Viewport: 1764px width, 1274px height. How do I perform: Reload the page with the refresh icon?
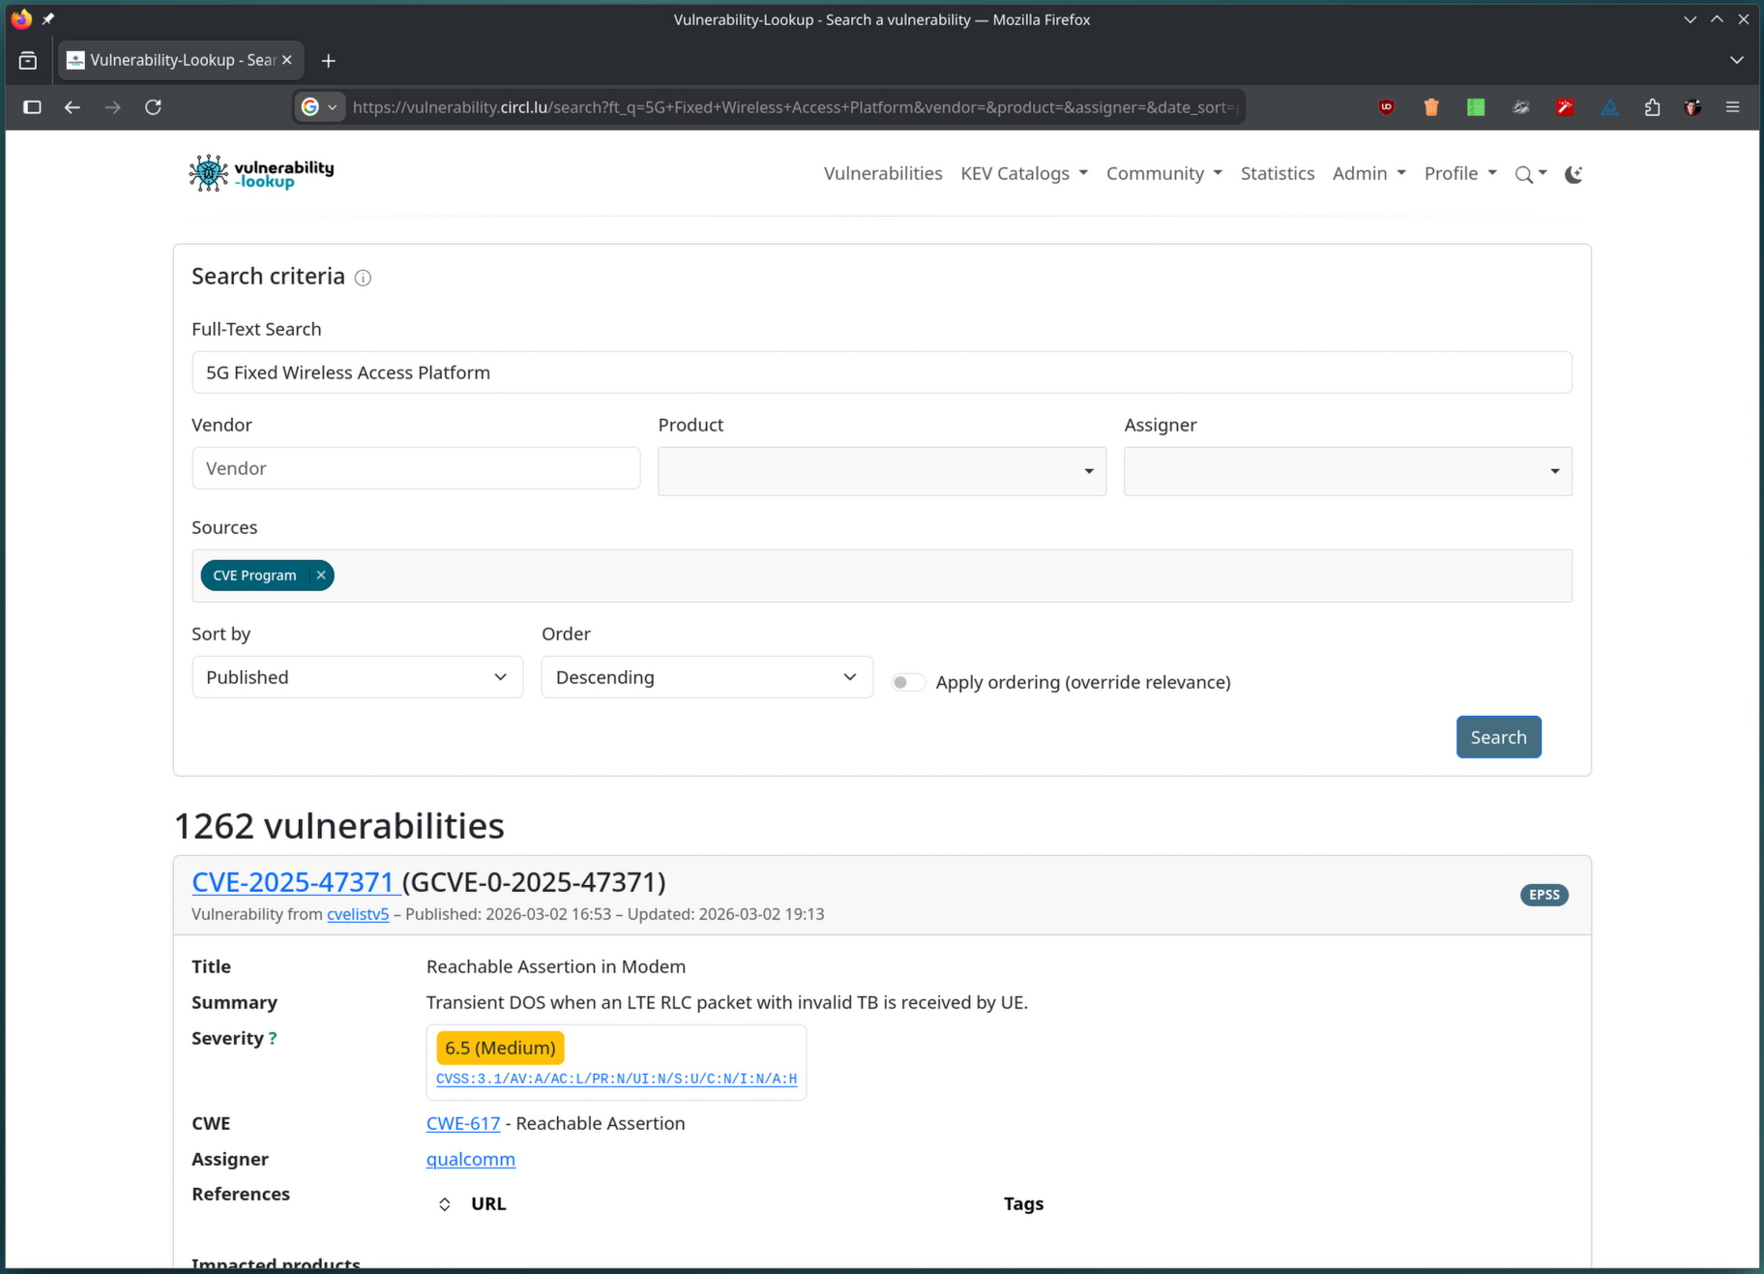pos(153,107)
